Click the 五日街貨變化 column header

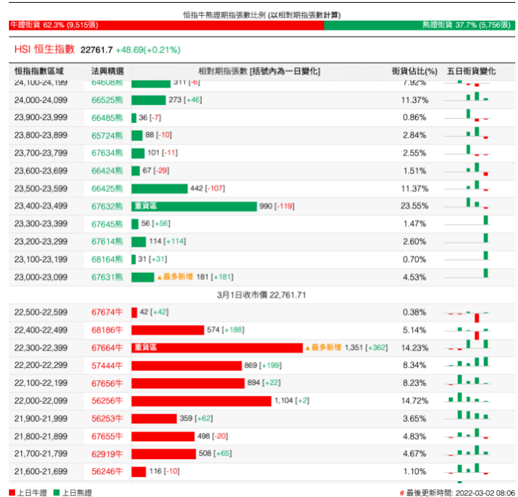point(472,71)
